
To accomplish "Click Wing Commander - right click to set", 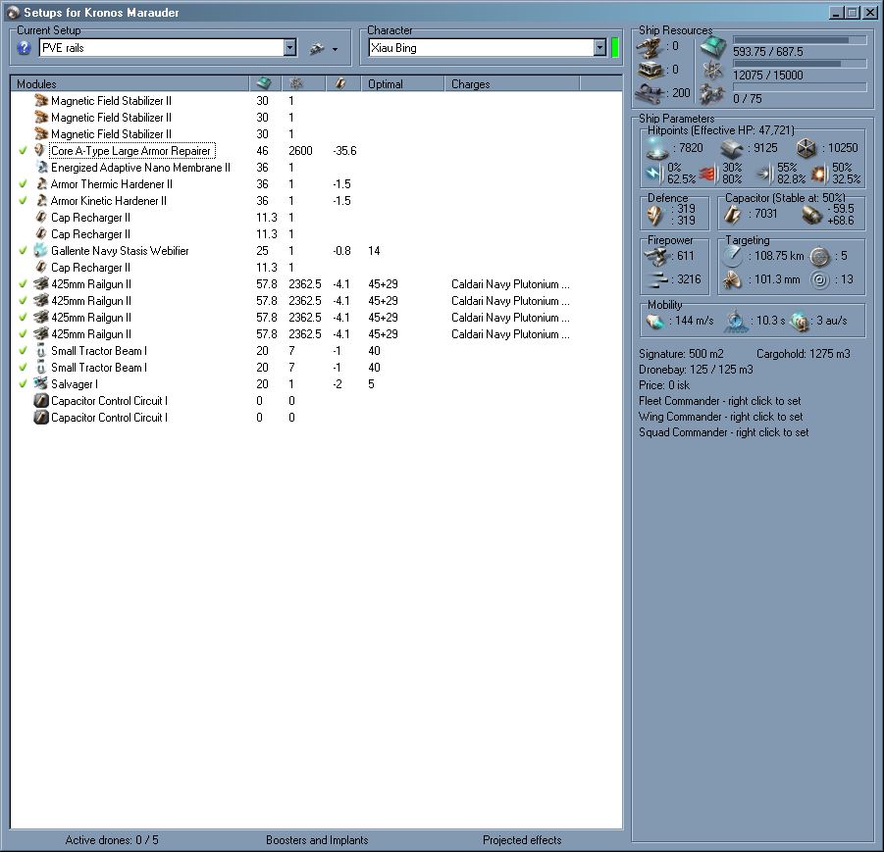I will tap(720, 417).
